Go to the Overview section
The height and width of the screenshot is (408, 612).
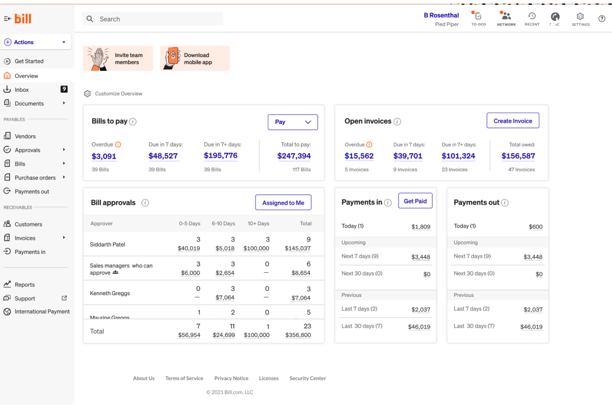tap(26, 76)
